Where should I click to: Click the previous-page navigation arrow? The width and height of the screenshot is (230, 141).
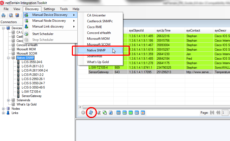click(218, 113)
